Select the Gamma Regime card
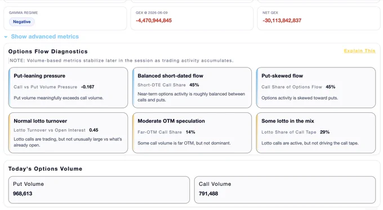The image size is (383, 210). coord(65,19)
